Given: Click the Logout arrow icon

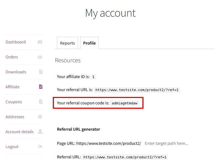Looking at the screenshot, I should pos(40,146).
